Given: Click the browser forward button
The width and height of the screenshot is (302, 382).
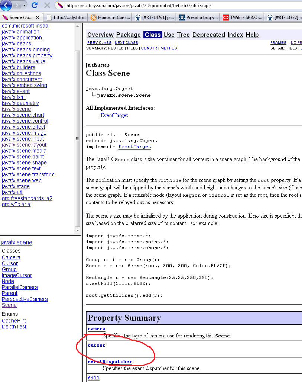Looking at the screenshot, I should tap(17, 6).
